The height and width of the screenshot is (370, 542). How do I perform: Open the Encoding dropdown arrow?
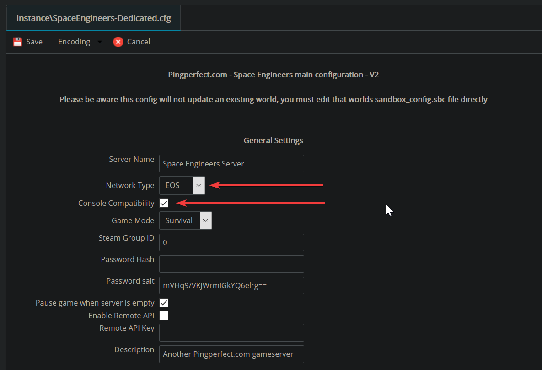tap(100, 42)
